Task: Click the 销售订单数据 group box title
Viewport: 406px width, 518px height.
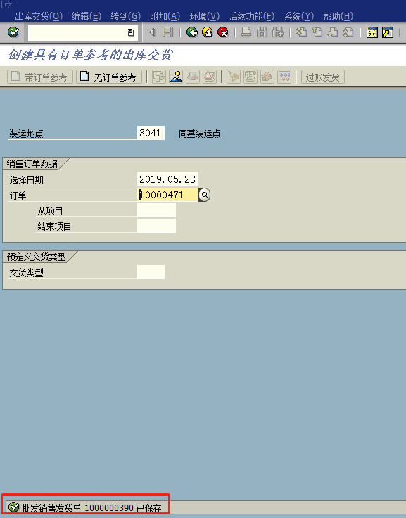Action: click(32, 164)
